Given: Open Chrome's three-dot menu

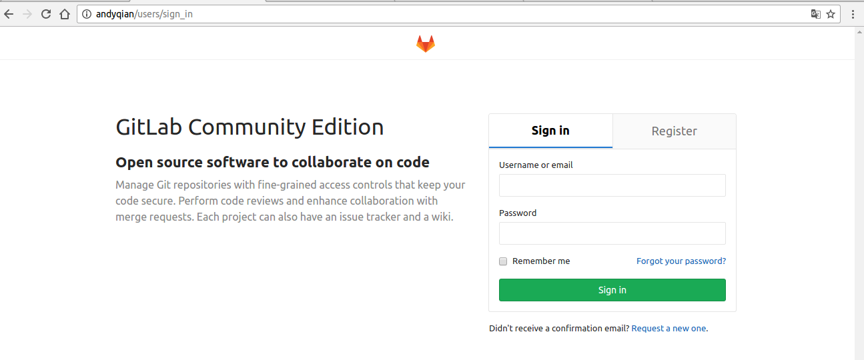Looking at the screenshot, I should [853, 14].
